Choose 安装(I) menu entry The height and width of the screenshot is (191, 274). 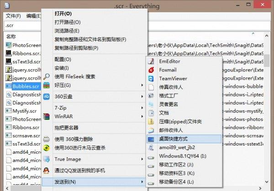62,68
